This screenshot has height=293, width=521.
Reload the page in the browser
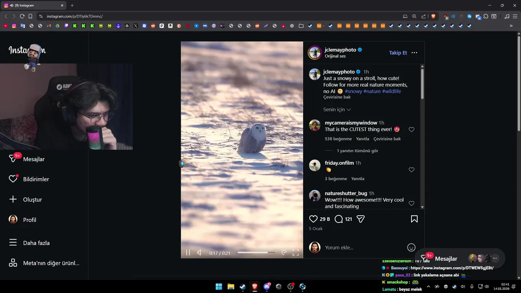click(x=22, y=16)
